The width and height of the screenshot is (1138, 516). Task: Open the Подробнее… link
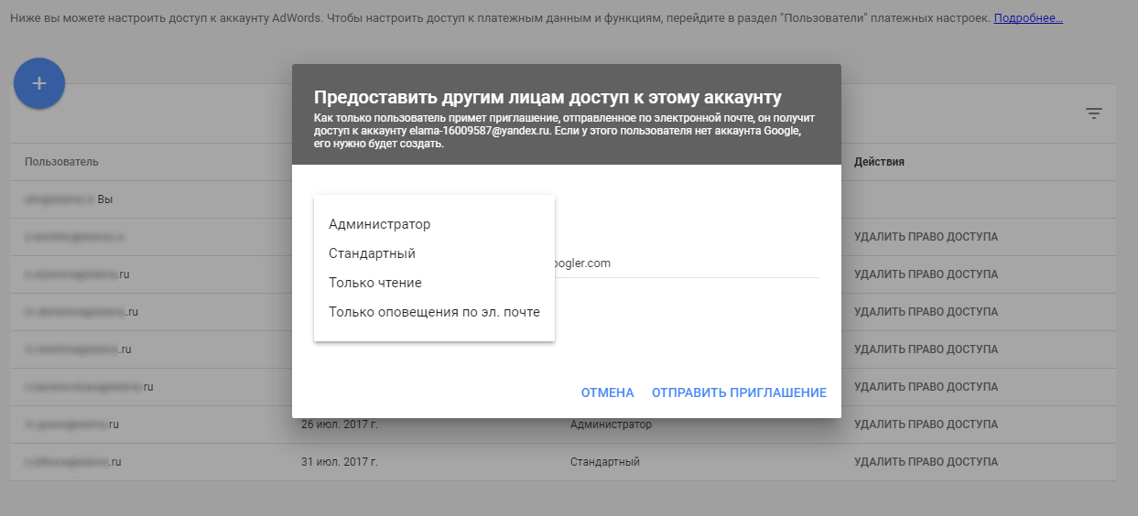[x=1027, y=18]
